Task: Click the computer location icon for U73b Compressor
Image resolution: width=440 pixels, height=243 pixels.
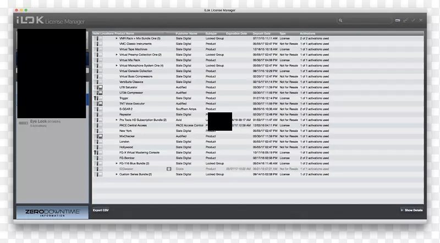Action: pyautogui.click(x=100, y=92)
